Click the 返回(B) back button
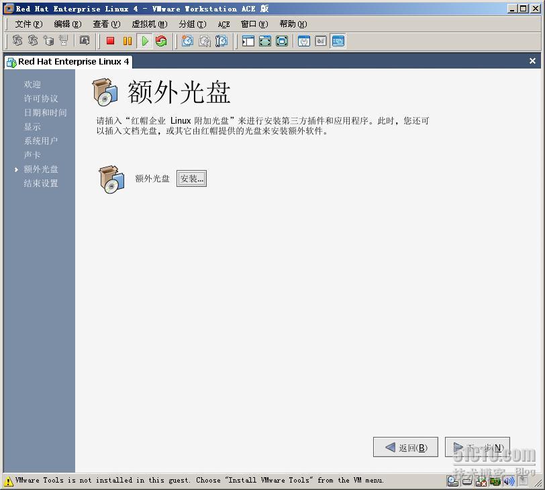Screen dimensions: 545x490 405,447
